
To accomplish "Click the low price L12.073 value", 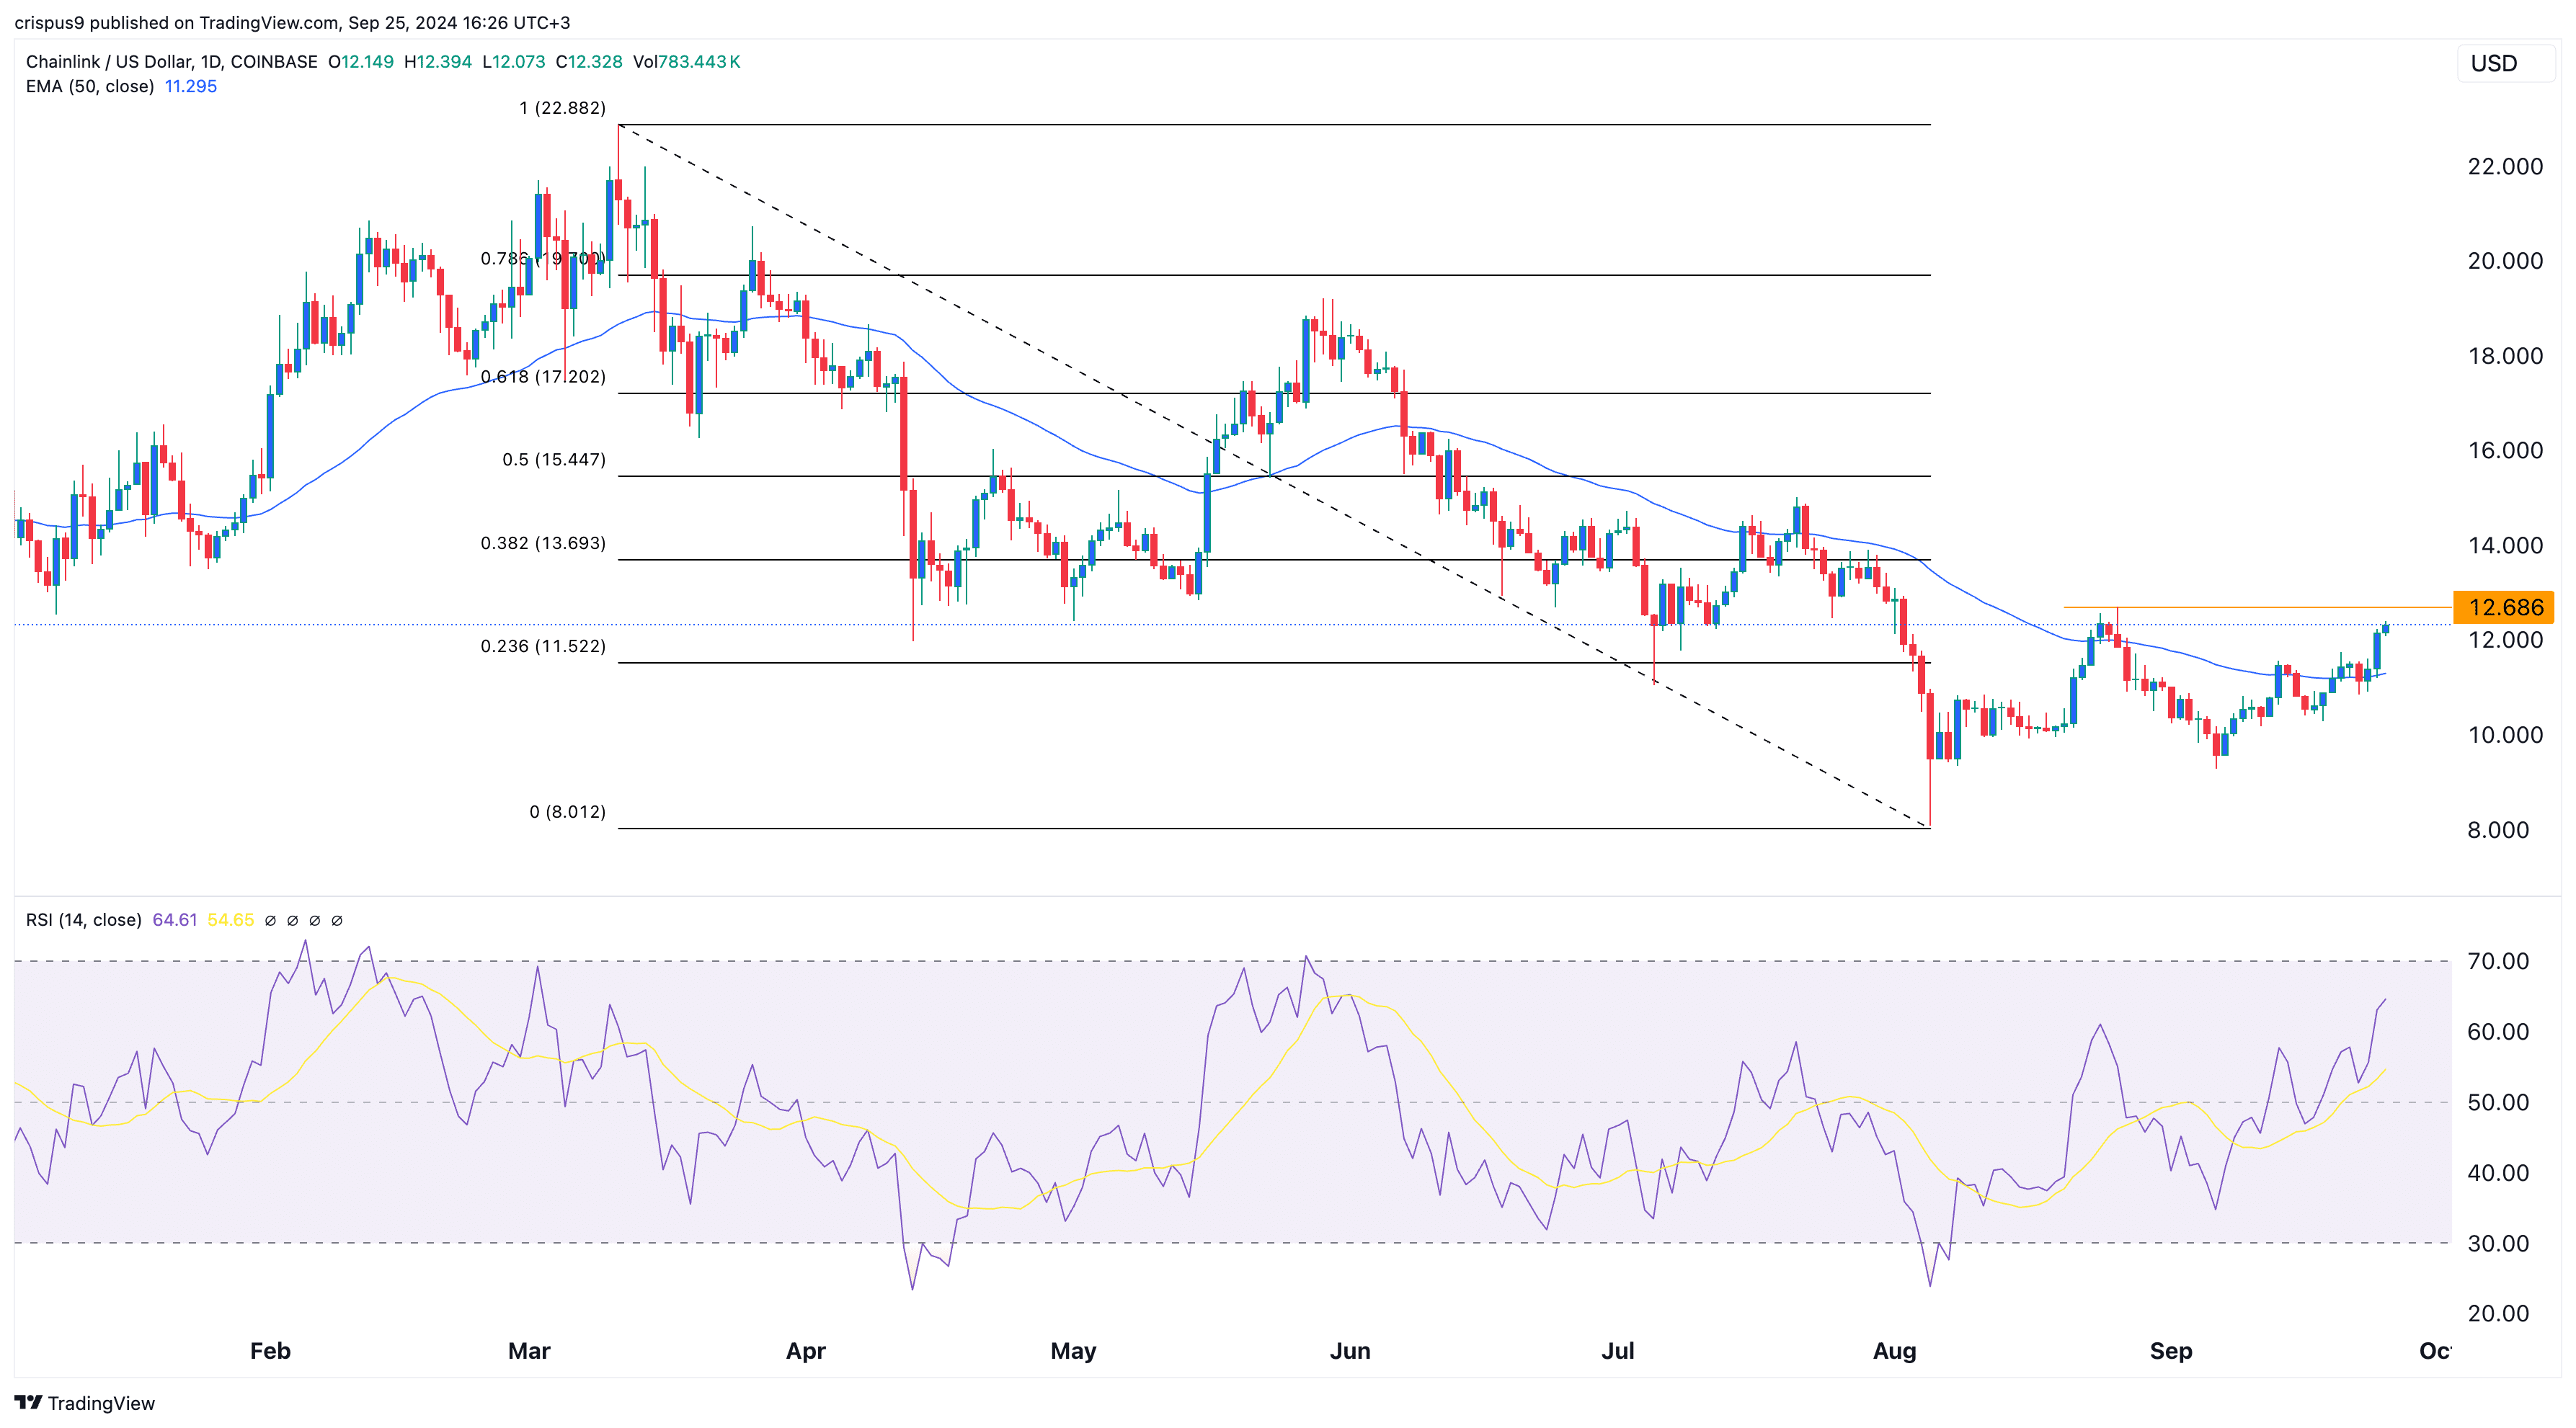I will tap(514, 61).
